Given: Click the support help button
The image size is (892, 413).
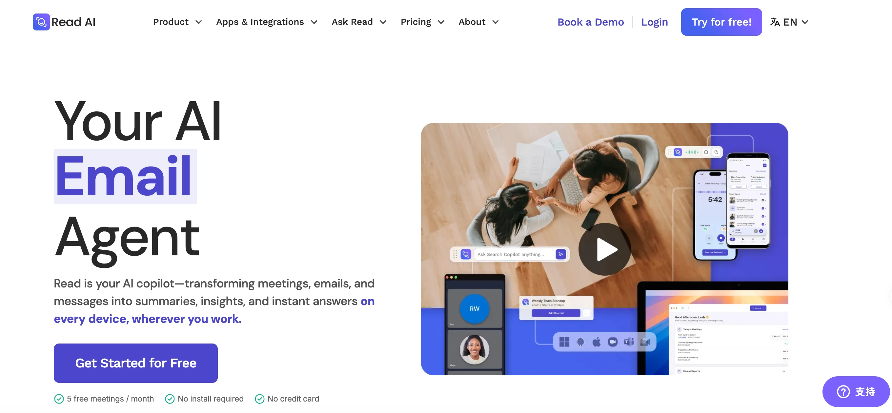Looking at the screenshot, I should (x=856, y=392).
